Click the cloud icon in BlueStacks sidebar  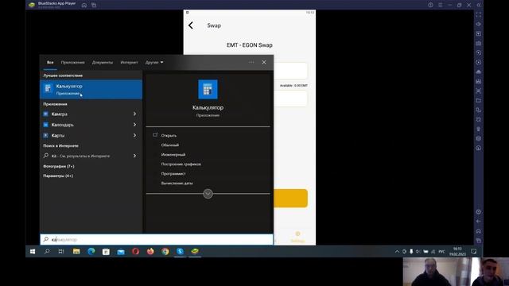pos(479,71)
